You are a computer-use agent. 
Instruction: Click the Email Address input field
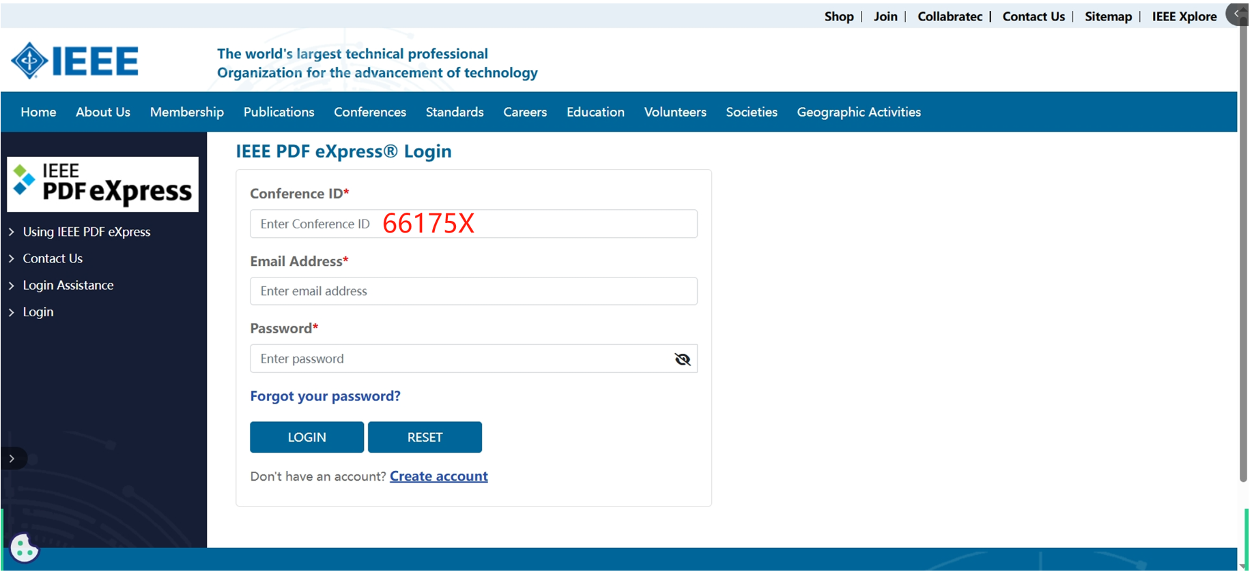click(x=473, y=291)
